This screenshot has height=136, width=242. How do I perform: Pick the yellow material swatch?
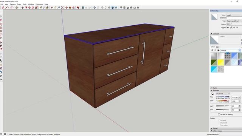tap(221, 62)
